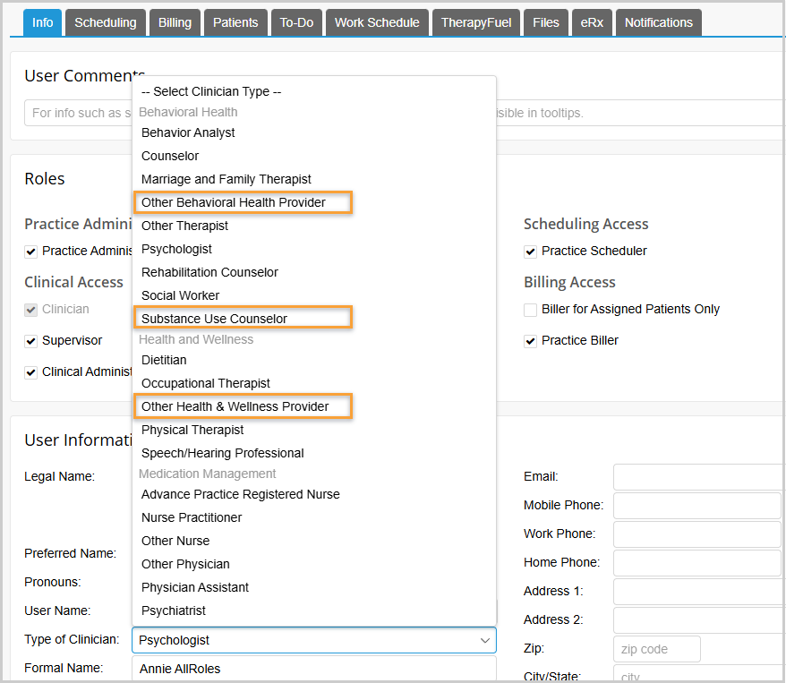This screenshot has width=786, height=683.
Task: Open the TherapyFuel tab
Action: [x=475, y=22]
